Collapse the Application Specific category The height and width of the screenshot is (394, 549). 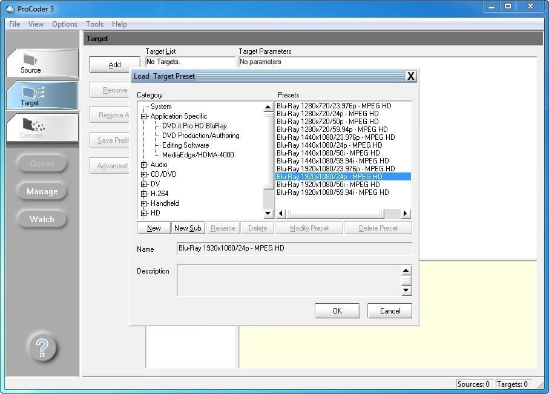click(143, 116)
